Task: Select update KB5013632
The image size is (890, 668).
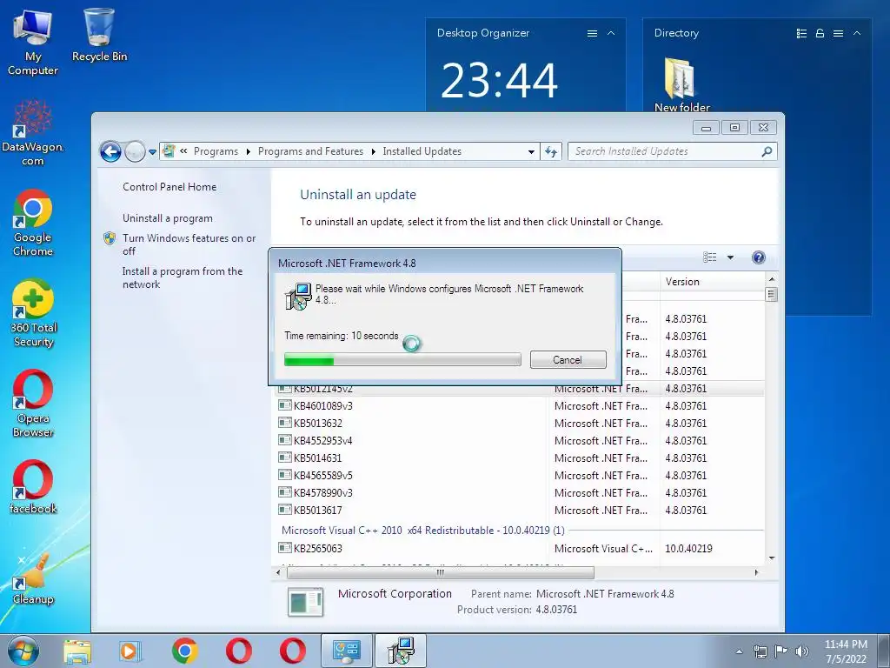Action: (x=317, y=424)
